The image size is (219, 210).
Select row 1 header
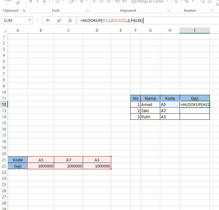pos(4,37)
